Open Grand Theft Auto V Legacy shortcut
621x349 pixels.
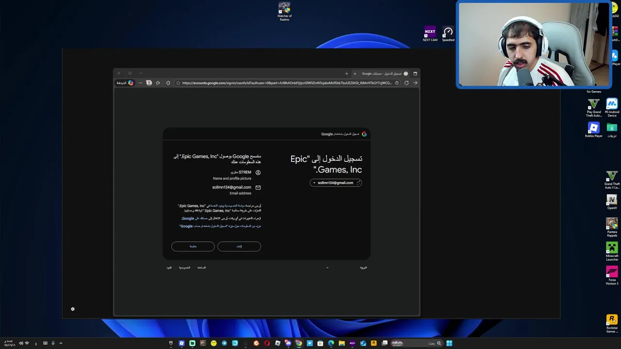pos(612,180)
